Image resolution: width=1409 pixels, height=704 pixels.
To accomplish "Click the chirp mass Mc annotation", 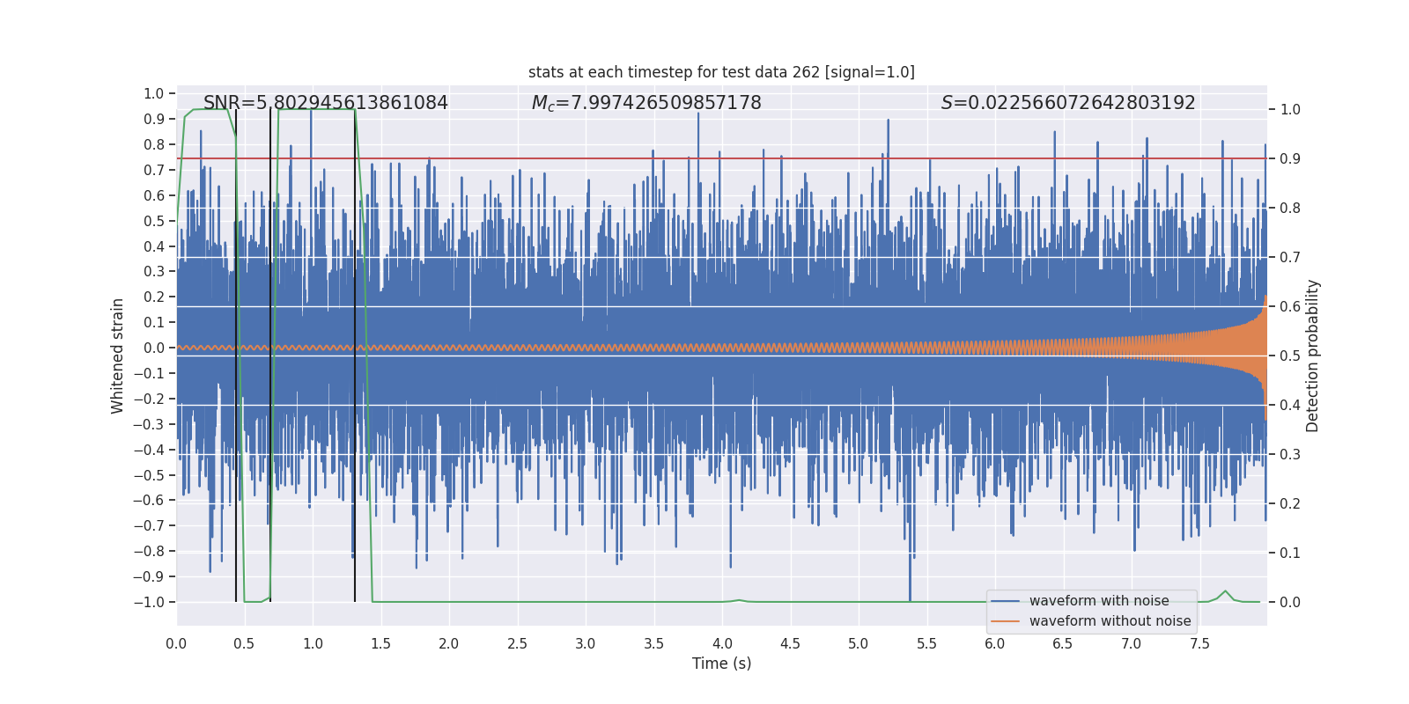I will [646, 103].
